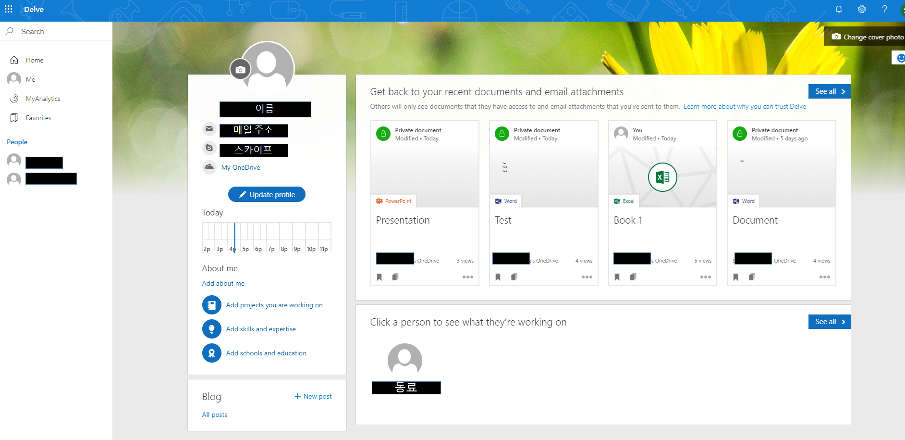Bookmark the Book 1 card

[x=617, y=277]
